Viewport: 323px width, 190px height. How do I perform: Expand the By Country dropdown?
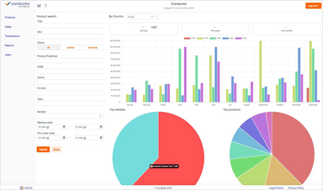pos(152,17)
